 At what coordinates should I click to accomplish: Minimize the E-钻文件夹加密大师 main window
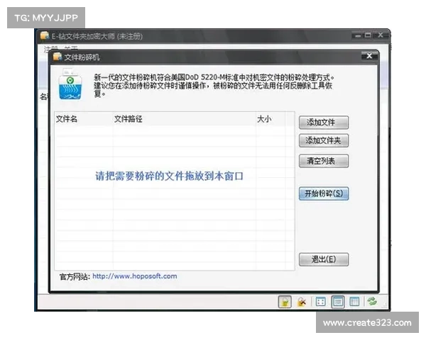358,35
